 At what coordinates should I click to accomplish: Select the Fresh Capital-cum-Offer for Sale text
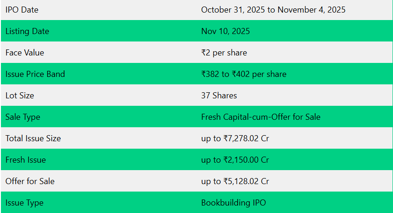pos(260,117)
